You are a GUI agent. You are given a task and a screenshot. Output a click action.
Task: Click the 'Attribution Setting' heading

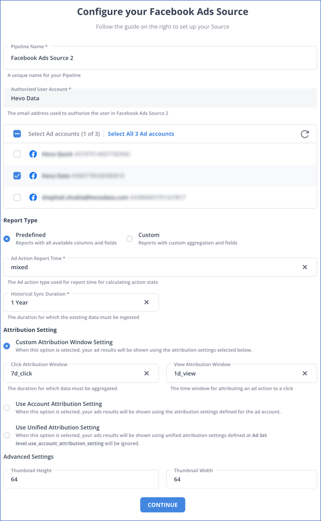(x=30, y=330)
